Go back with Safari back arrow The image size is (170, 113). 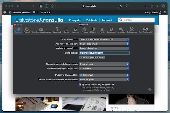tap(28, 6)
